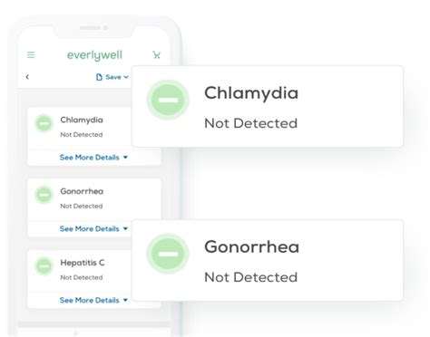Expand See More Details under Hepatitis C
Image resolution: width=430 pixels, height=337 pixels.
click(93, 300)
